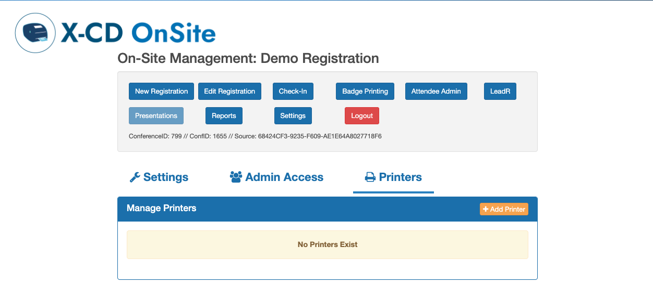The image size is (653, 298).
Task: Click the ConferenceID source text line
Action: tap(255, 136)
